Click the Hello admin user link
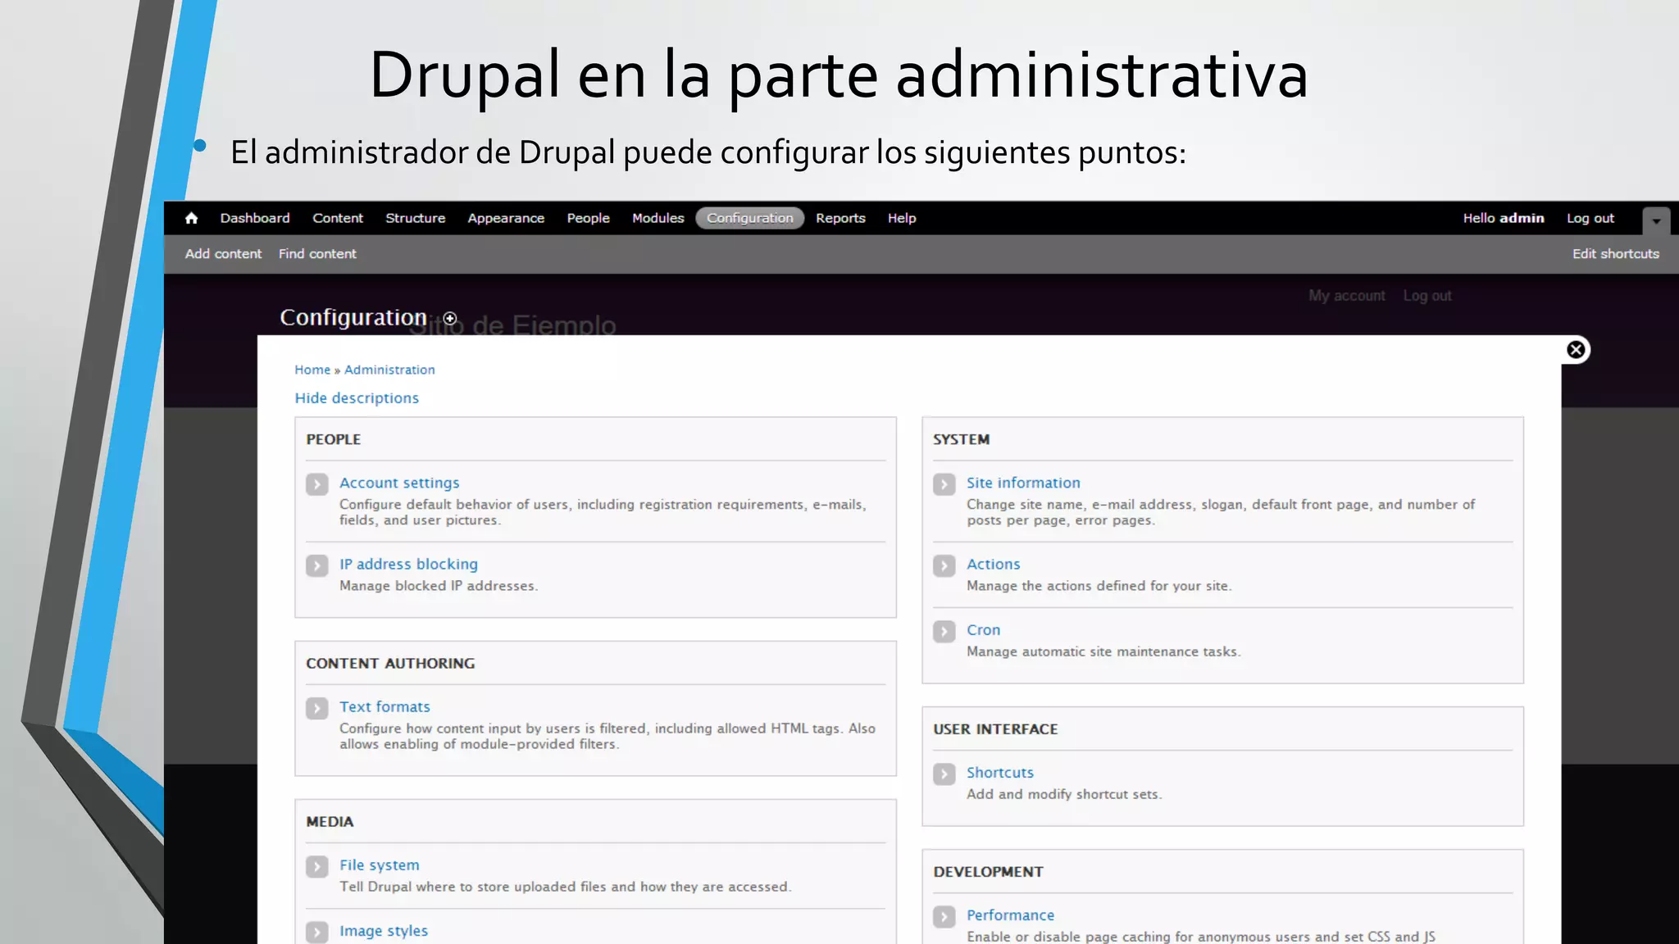This screenshot has height=944, width=1679. pyautogui.click(x=1504, y=218)
